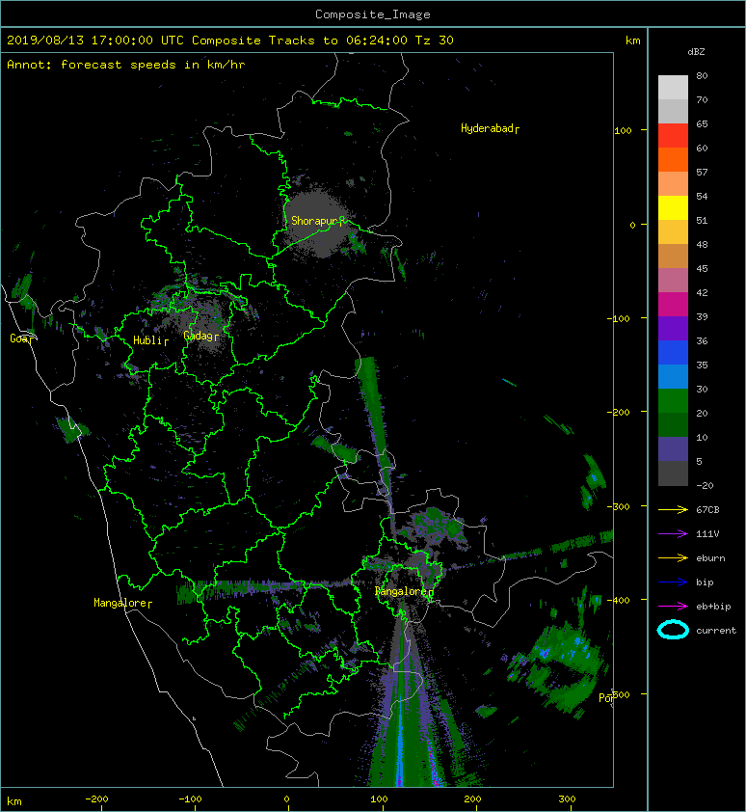Click the Mangalore city label

coord(120,603)
